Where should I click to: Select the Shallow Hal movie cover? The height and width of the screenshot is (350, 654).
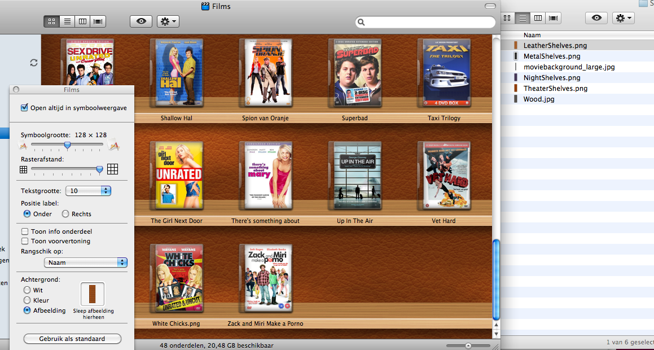(x=177, y=73)
